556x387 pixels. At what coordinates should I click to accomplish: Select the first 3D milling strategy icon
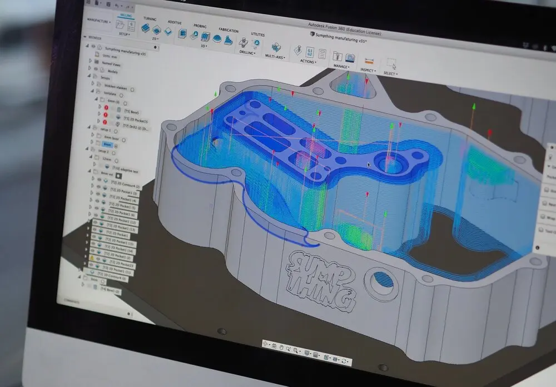tap(182, 34)
